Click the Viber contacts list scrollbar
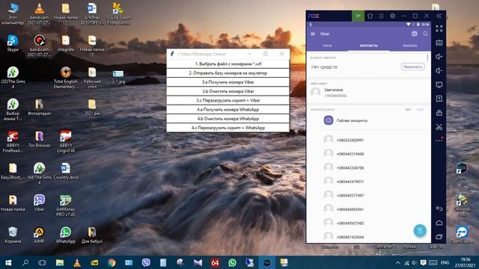 pyautogui.click(x=427, y=58)
